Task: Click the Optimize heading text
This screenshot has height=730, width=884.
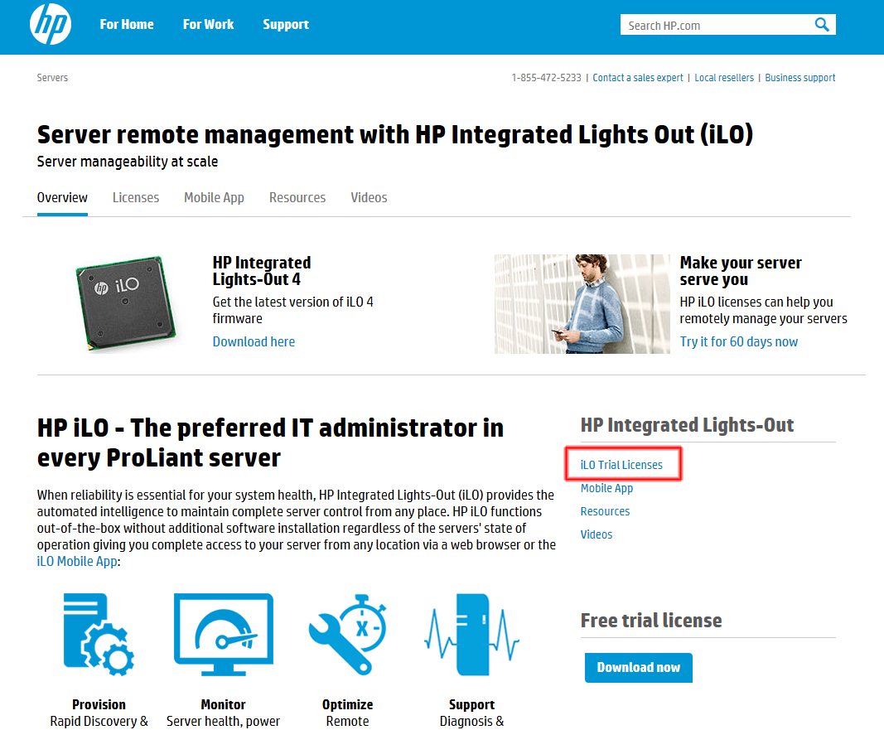Action: (x=347, y=704)
